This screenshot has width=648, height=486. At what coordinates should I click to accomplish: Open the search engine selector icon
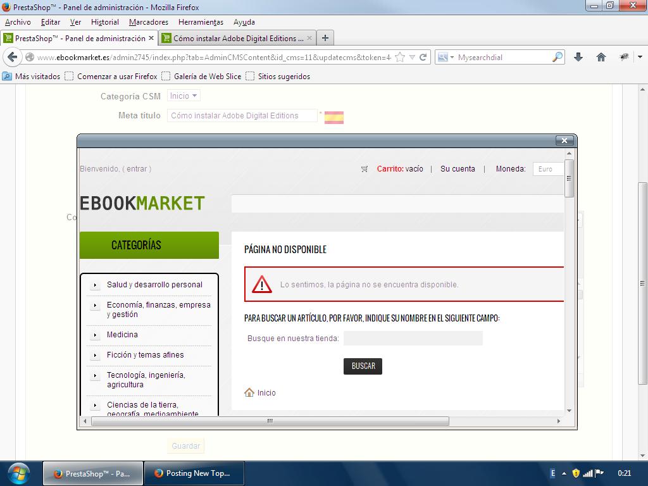(x=445, y=57)
